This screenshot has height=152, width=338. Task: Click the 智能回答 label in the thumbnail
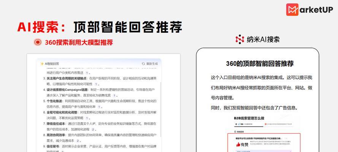point(240,131)
